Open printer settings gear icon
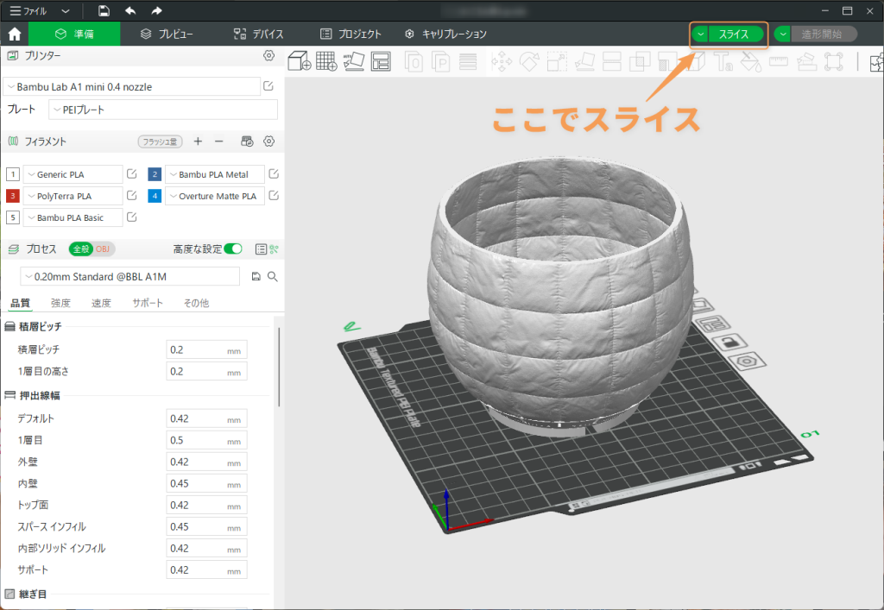The width and height of the screenshot is (884, 610). [x=268, y=55]
